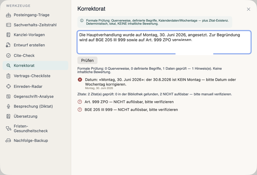257x175 pixels.
Task: Click the 'Formale Prüfung: 0 Querverweise' summary line
Action: (x=149, y=70)
